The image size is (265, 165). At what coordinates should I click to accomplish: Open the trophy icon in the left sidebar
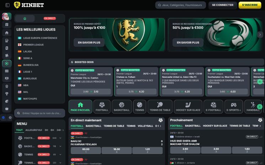pyautogui.click(x=6, y=94)
